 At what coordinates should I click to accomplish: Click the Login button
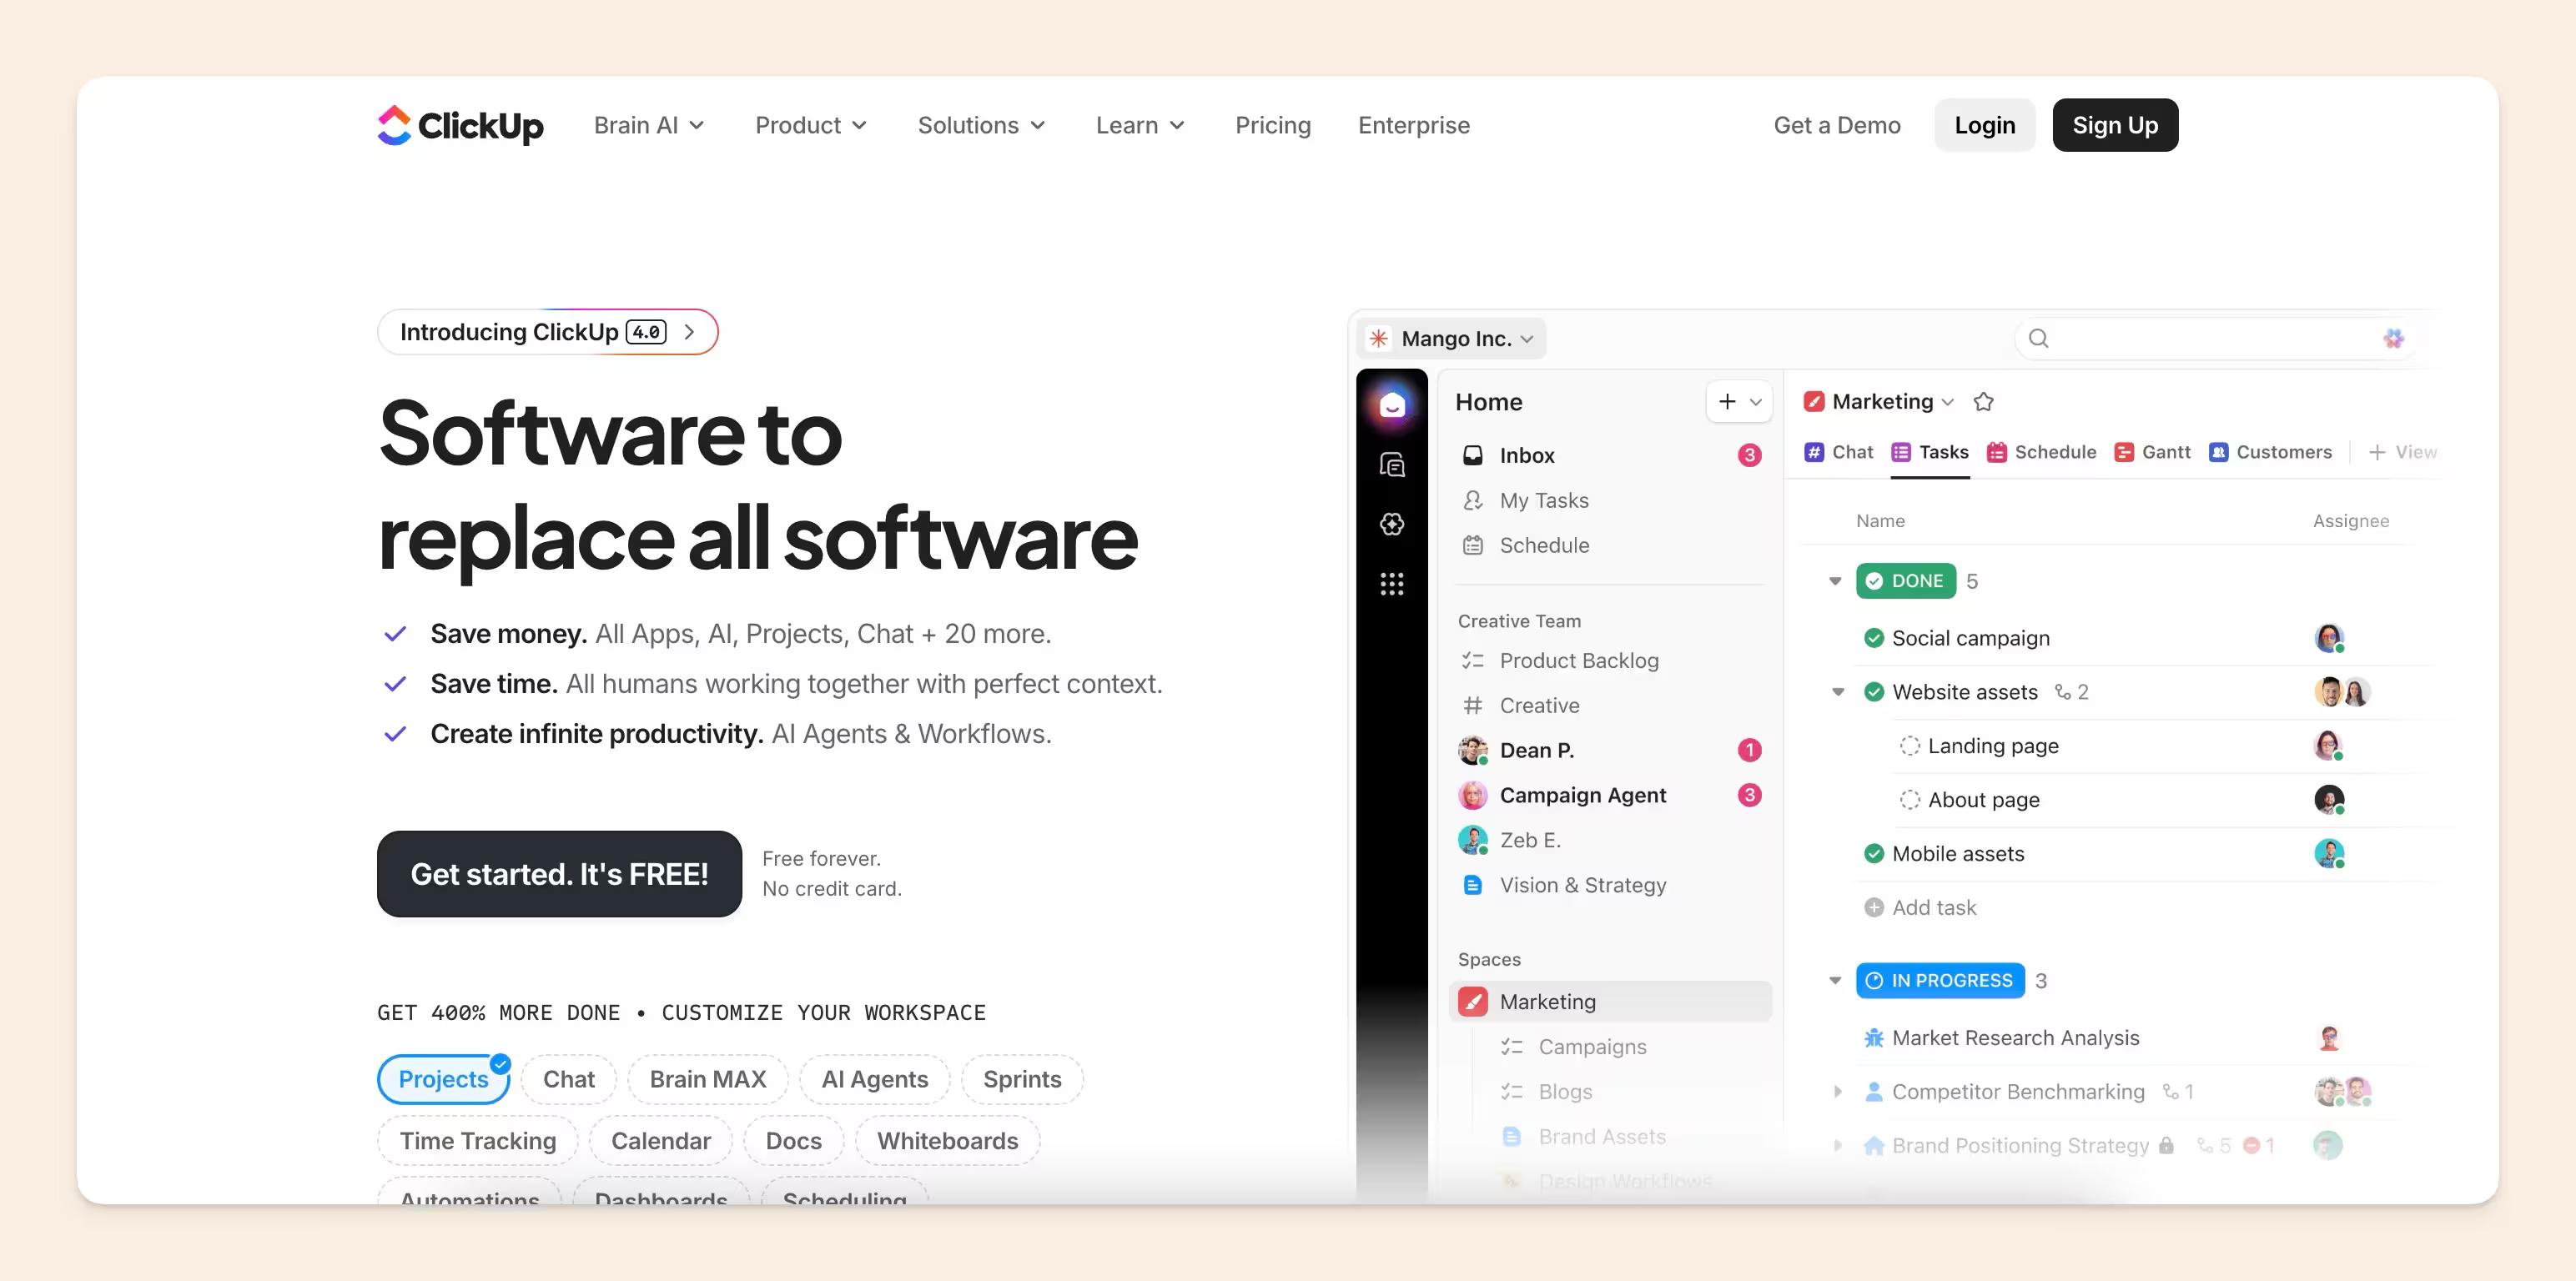pos(1985,126)
